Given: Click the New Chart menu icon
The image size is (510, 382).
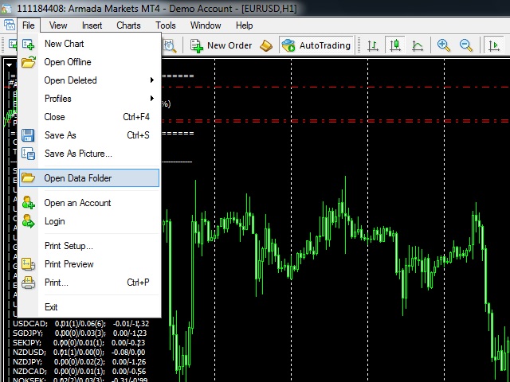Looking at the screenshot, I should (x=29, y=45).
